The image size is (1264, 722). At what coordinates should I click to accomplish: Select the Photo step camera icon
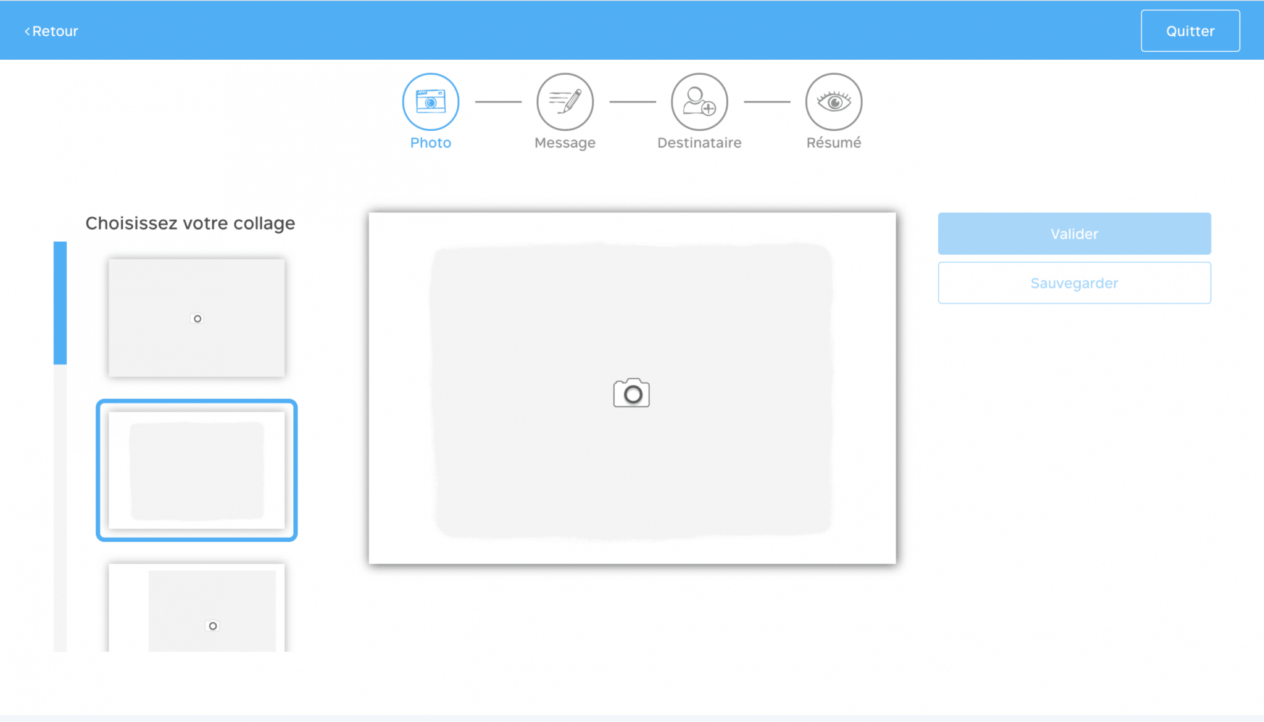pos(430,101)
